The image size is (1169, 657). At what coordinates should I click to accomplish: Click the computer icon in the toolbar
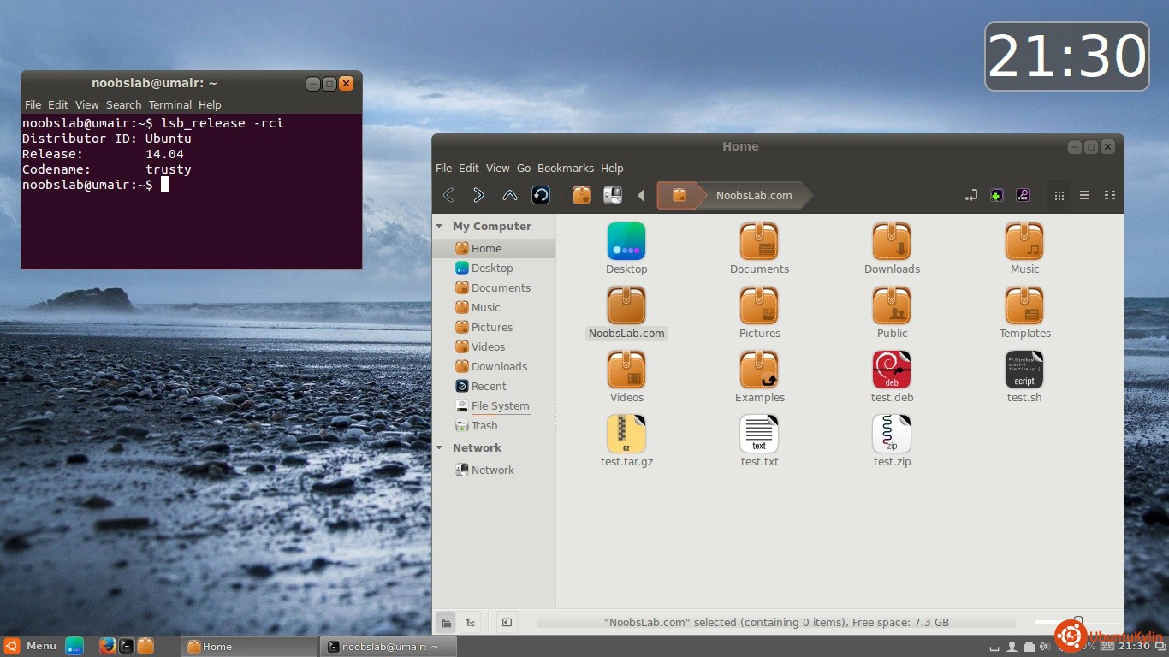pos(613,195)
